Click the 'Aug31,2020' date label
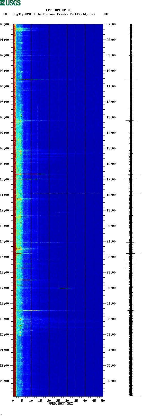Image resolution: width=142 pixels, height=417 pixels. click(x=21, y=14)
